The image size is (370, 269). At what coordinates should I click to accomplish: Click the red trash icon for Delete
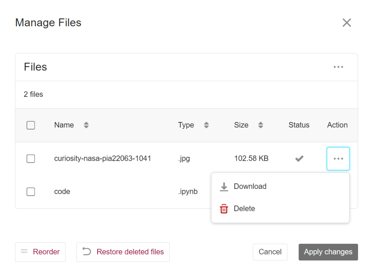[224, 209]
